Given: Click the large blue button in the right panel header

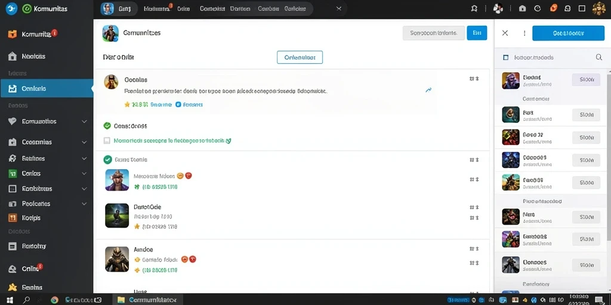Looking at the screenshot, I should pos(568,33).
